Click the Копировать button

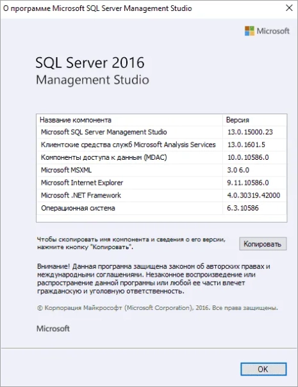(x=263, y=244)
